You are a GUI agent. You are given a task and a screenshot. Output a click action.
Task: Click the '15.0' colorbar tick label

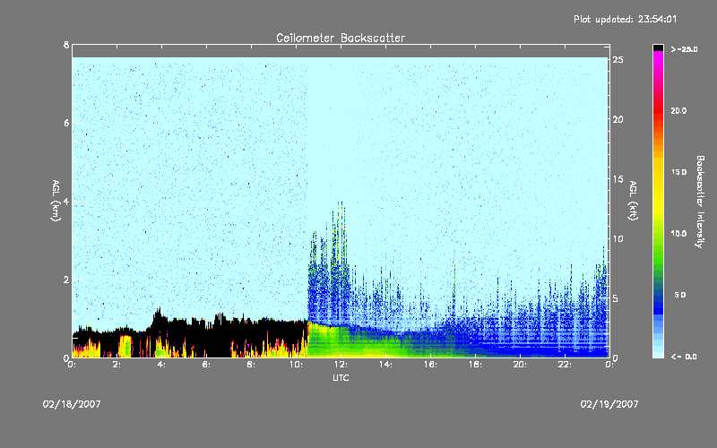(678, 172)
